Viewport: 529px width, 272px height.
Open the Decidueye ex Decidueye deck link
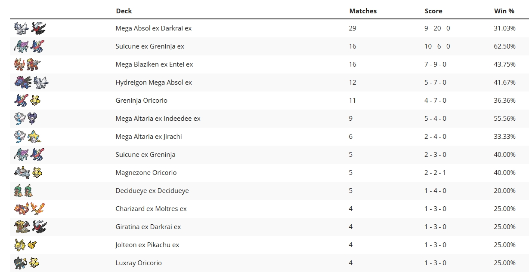coord(152,191)
